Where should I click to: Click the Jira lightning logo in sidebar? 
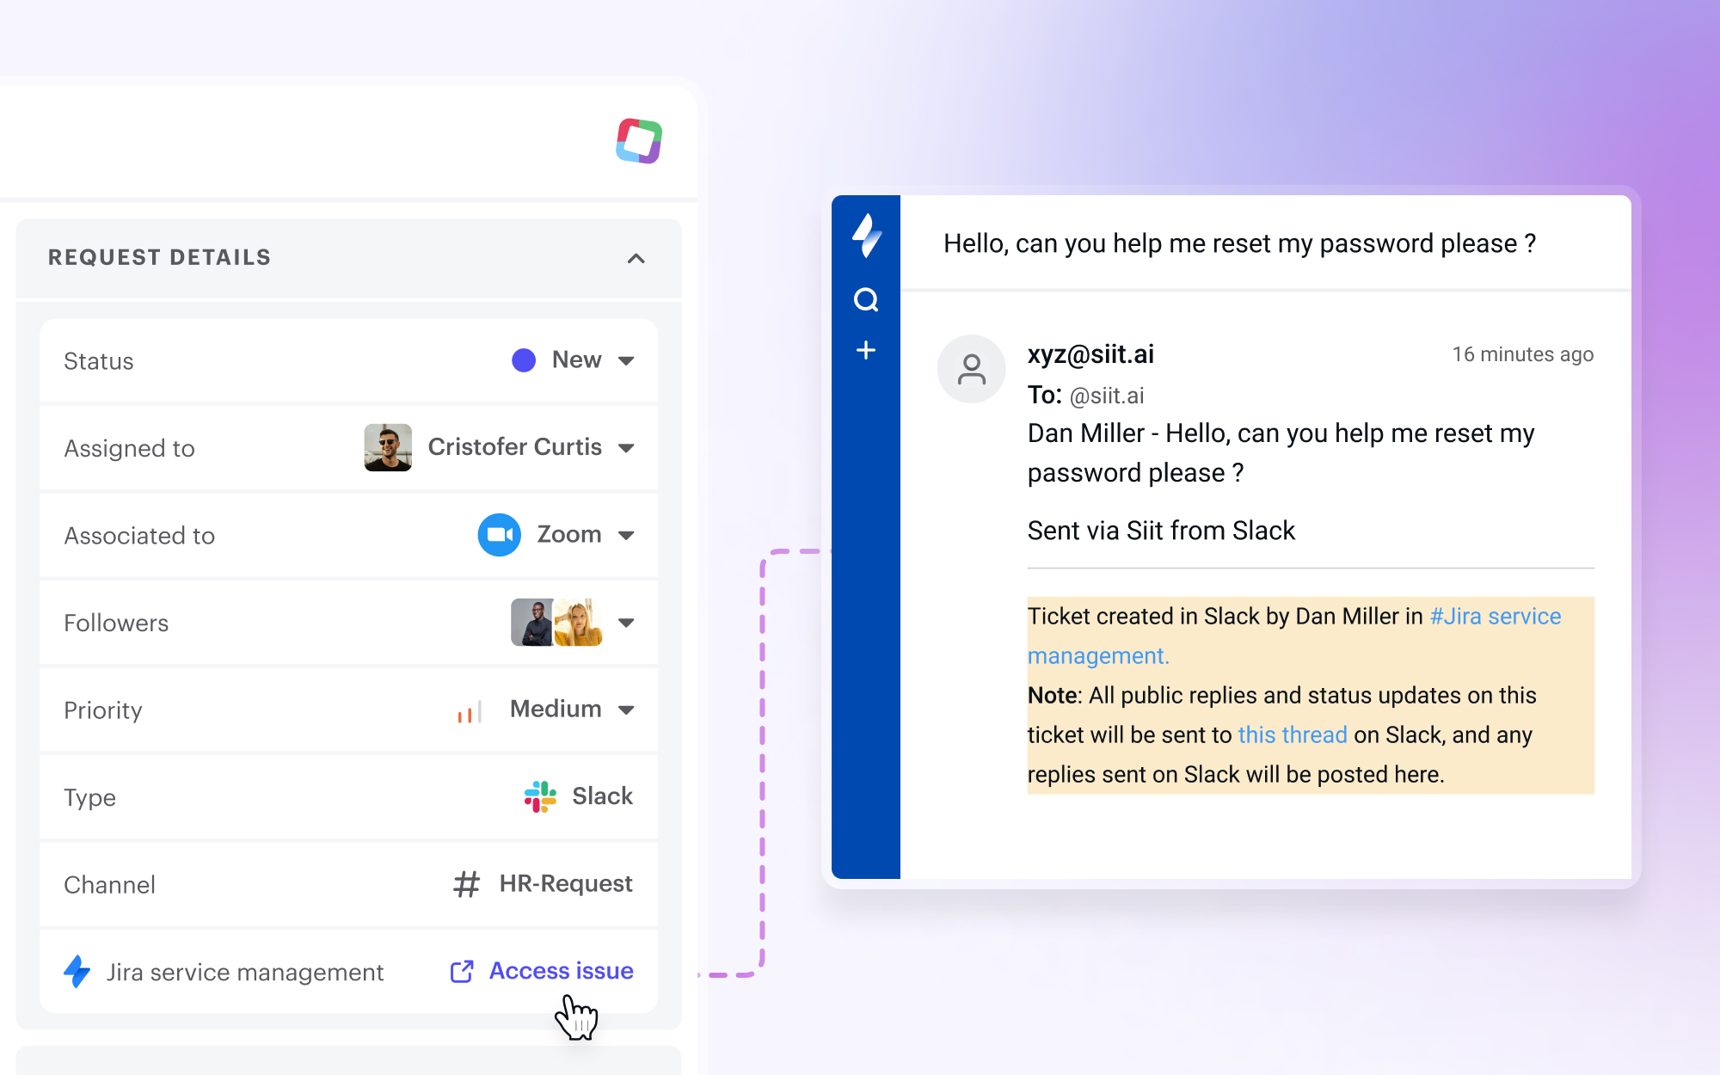866,235
